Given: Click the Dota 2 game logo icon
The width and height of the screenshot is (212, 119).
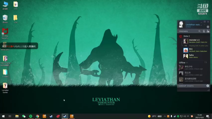Looking at the screenshot, I should click(180, 36).
